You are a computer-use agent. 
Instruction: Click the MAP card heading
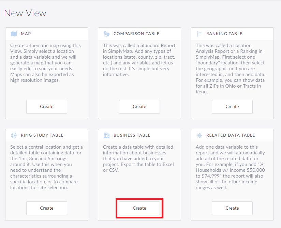point(26,34)
